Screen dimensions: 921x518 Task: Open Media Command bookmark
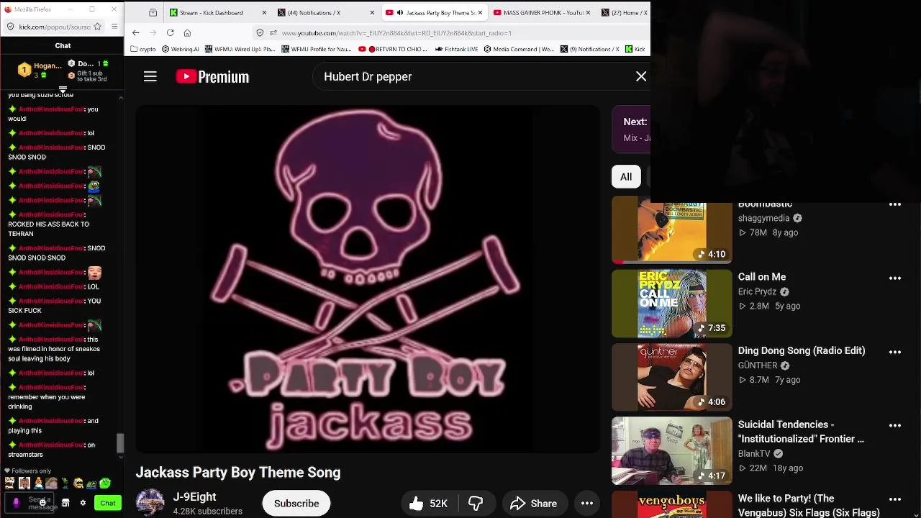tap(519, 49)
